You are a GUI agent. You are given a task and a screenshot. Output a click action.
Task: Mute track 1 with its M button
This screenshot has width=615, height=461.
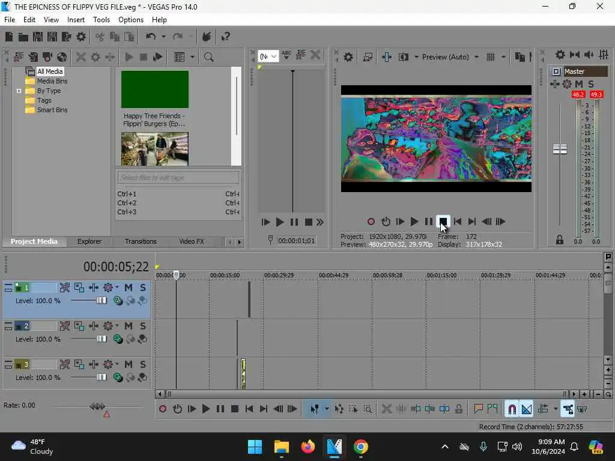[129, 288]
